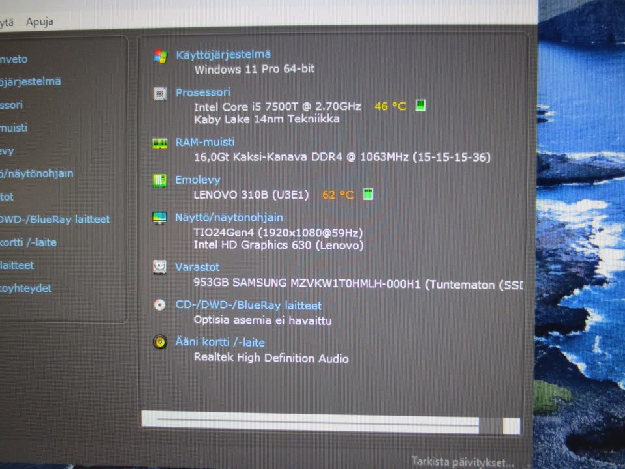The image size is (625, 469).
Task: Click the Realtek High Definition Audio text
Action: click(271, 358)
